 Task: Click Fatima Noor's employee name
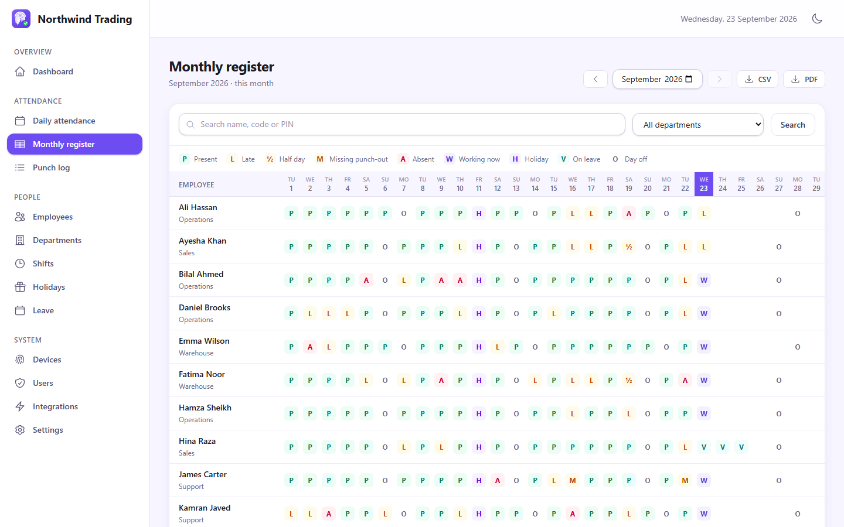202,374
